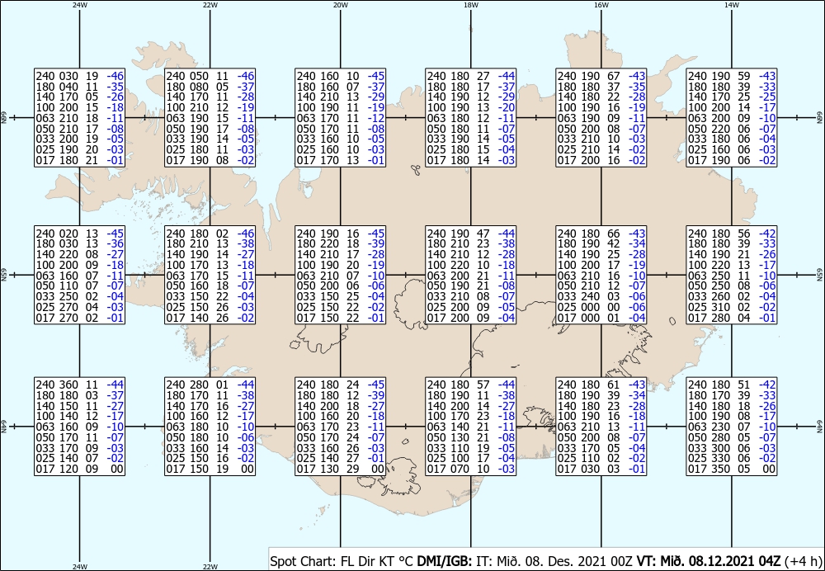Click the row "240 020 13 -45"
Image resolution: width=825 pixels, height=571 pixels.
(79, 234)
